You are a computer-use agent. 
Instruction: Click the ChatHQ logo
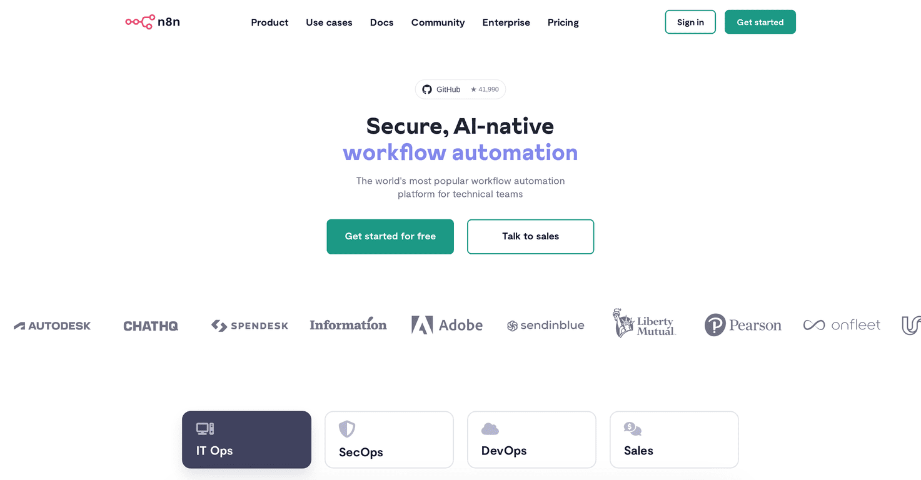(x=151, y=326)
